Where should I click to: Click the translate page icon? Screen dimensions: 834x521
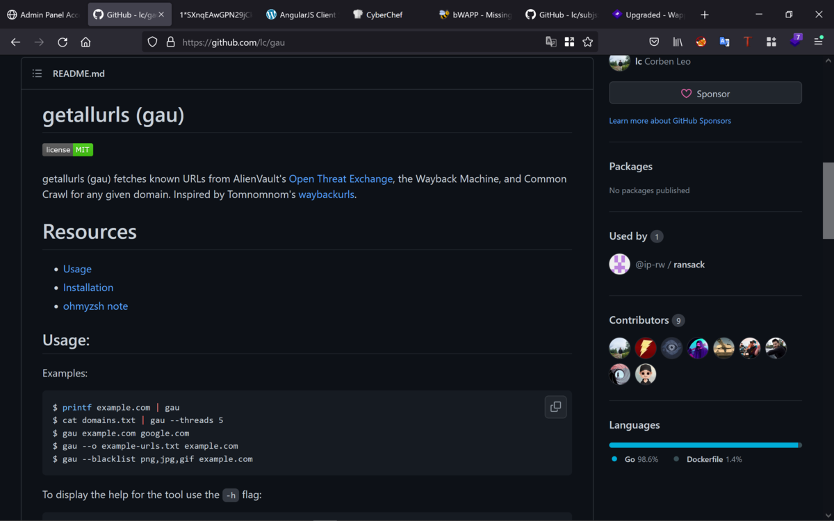(x=551, y=42)
